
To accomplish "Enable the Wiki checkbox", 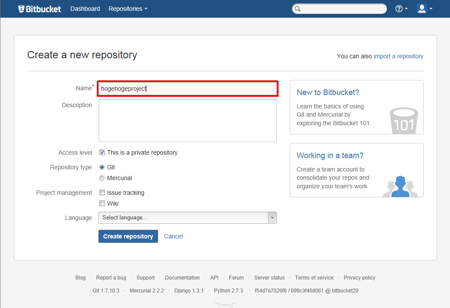I will point(102,203).
